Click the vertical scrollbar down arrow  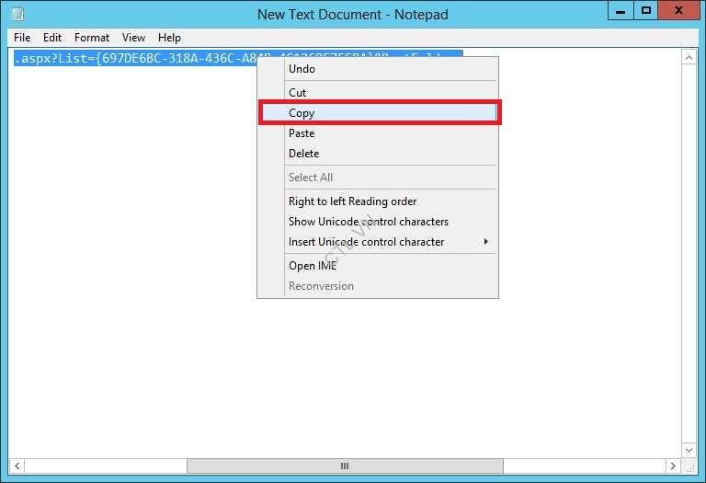[x=689, y=450]
